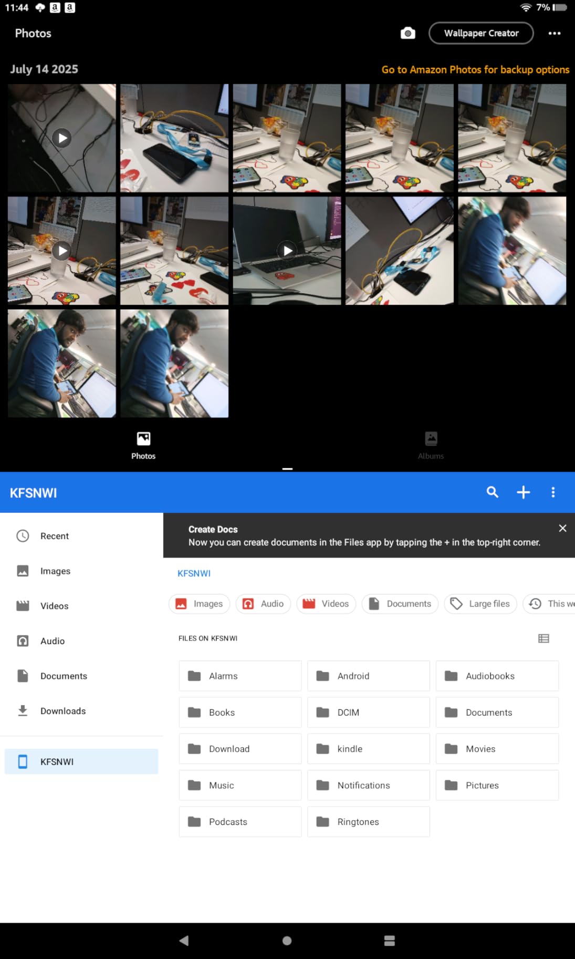Enable the Large files filter chip
Image resolution: width=575 pixels, height=959 pixels.
coord(480,604)
